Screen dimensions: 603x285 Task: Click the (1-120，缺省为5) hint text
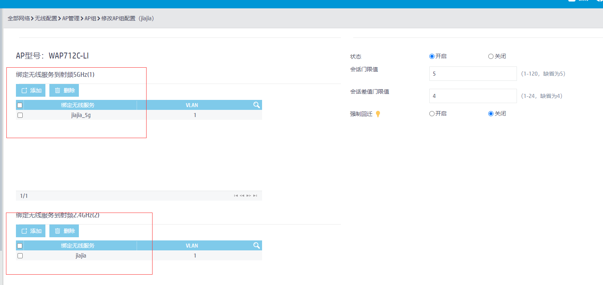click(543, 74)
